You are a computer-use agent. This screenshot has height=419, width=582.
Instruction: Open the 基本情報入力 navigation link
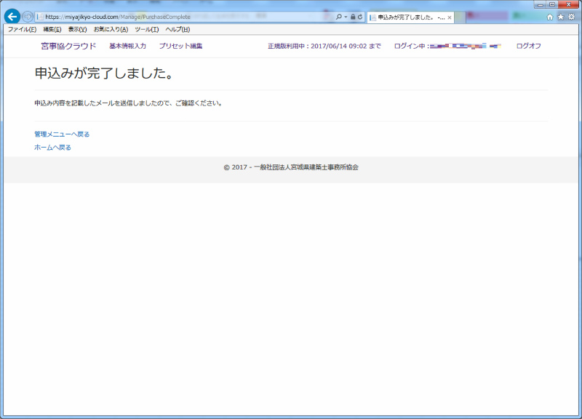[127, 46]
